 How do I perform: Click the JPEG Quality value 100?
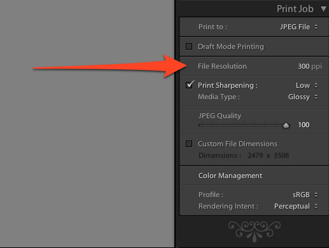point(304,125)
